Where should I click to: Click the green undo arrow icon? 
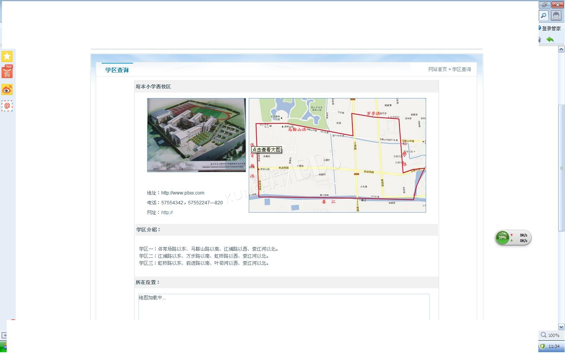tap(550, 39)
